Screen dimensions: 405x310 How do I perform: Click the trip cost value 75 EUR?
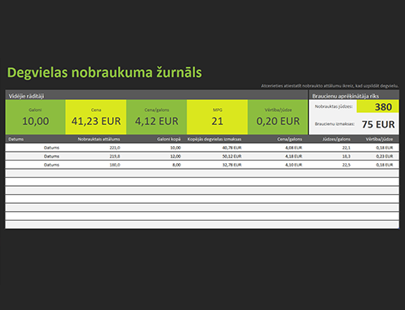(x=378, y=124)
